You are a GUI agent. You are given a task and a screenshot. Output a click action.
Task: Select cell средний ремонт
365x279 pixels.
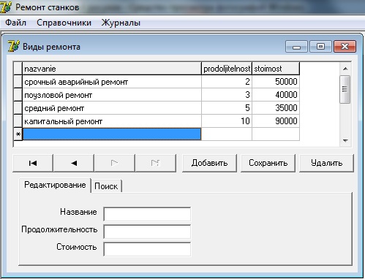[112, 108]
